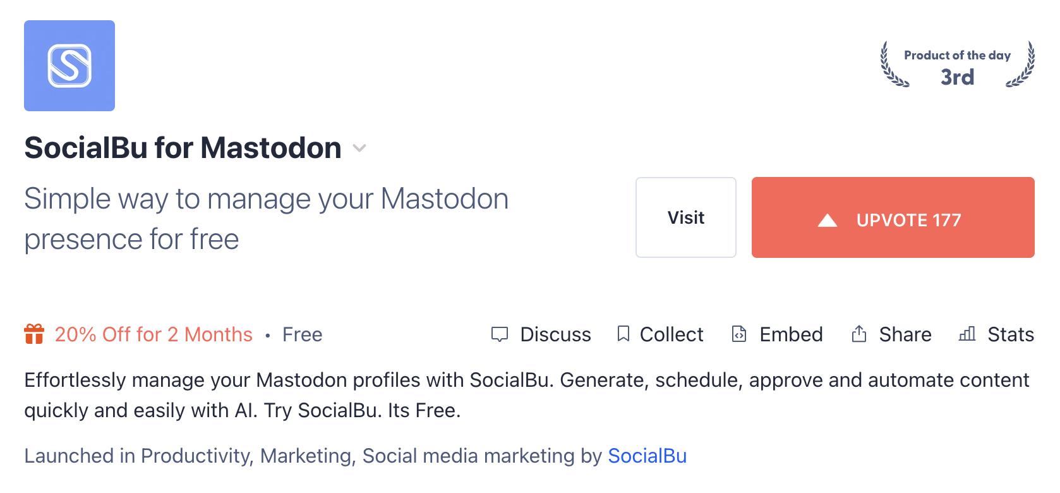Screen dimensions: 1060x493
Task: Open the 20% Off for 2 Months offer
Action: 154,334
